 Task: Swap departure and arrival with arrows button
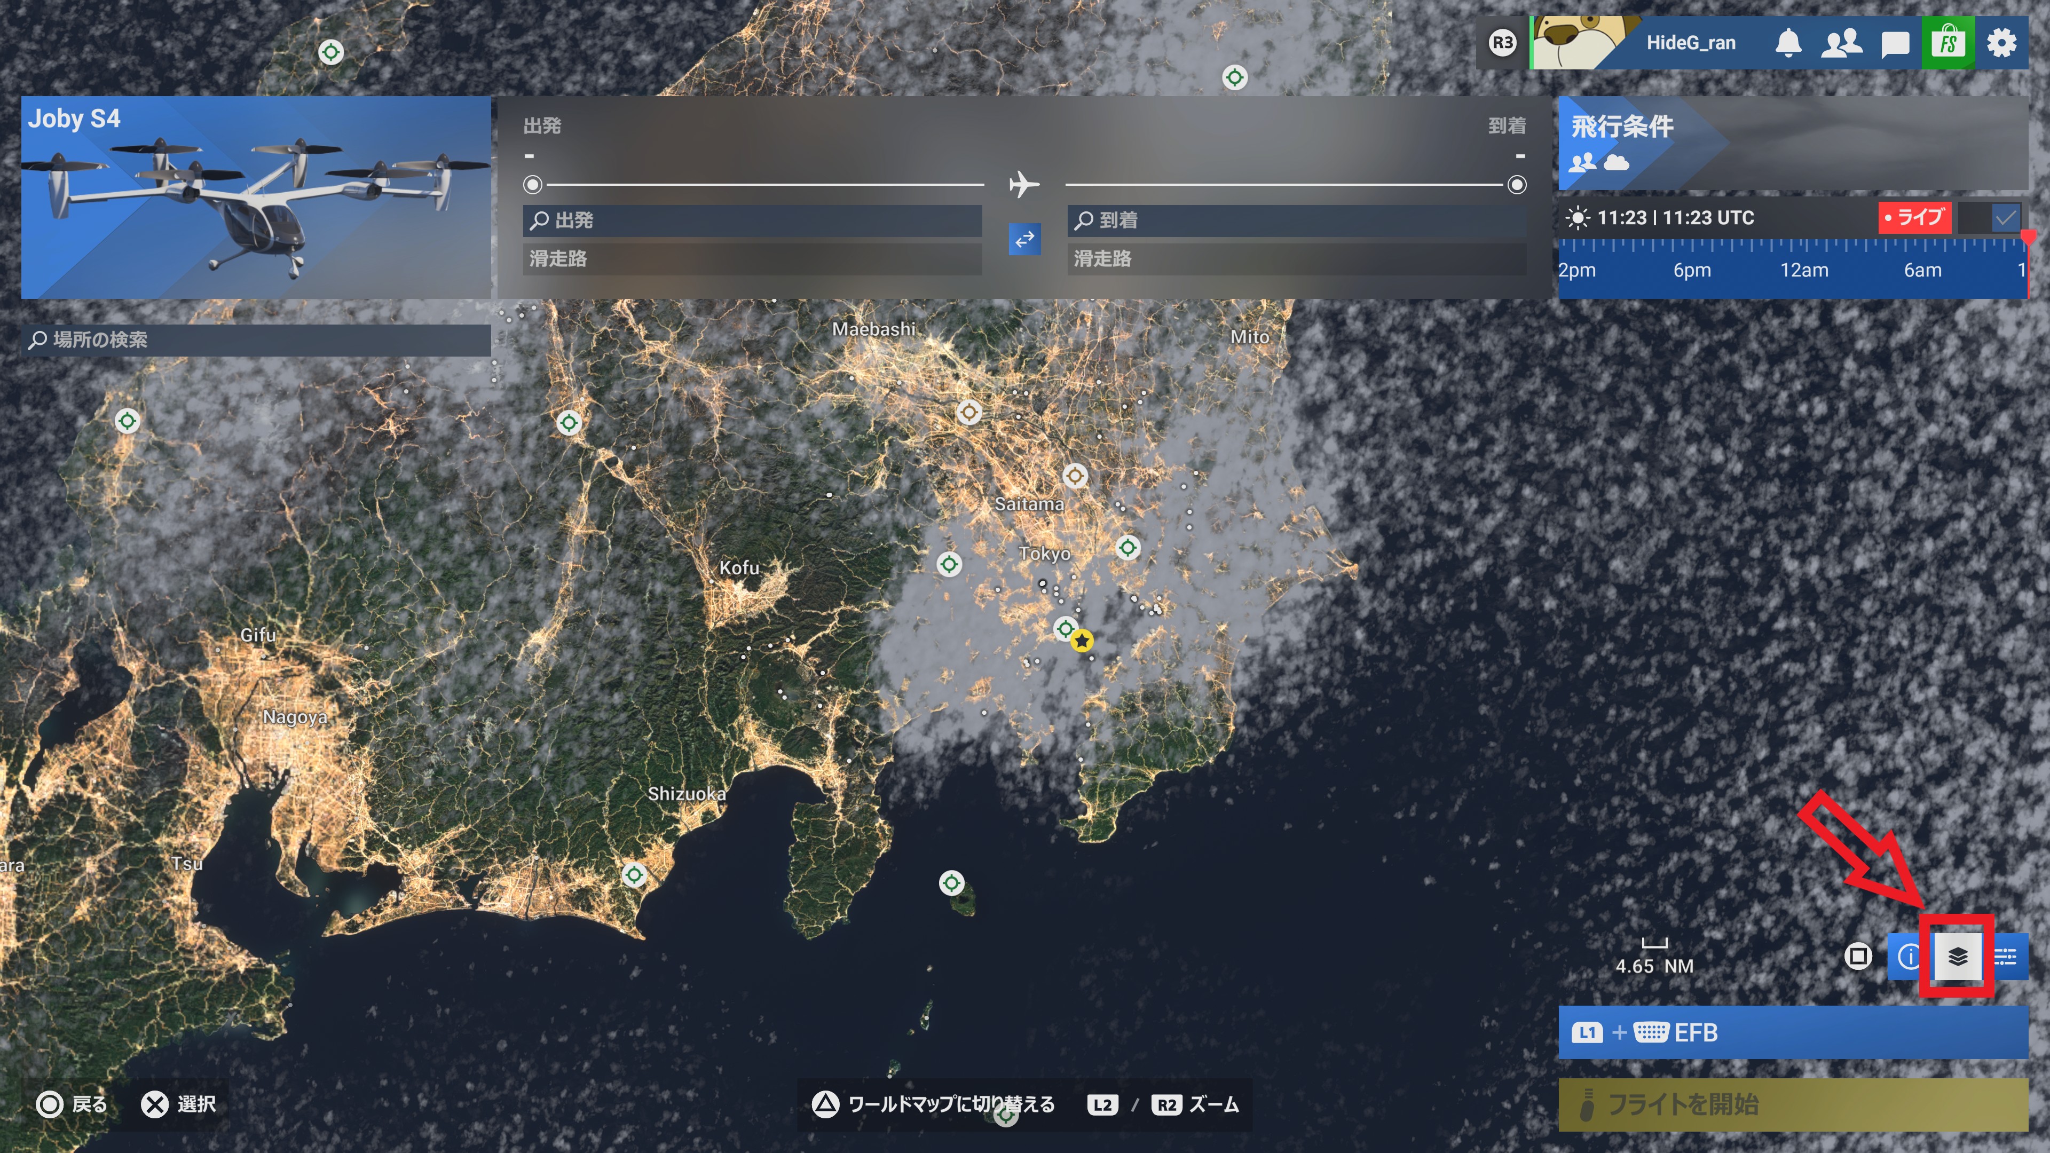(1024, 239)
